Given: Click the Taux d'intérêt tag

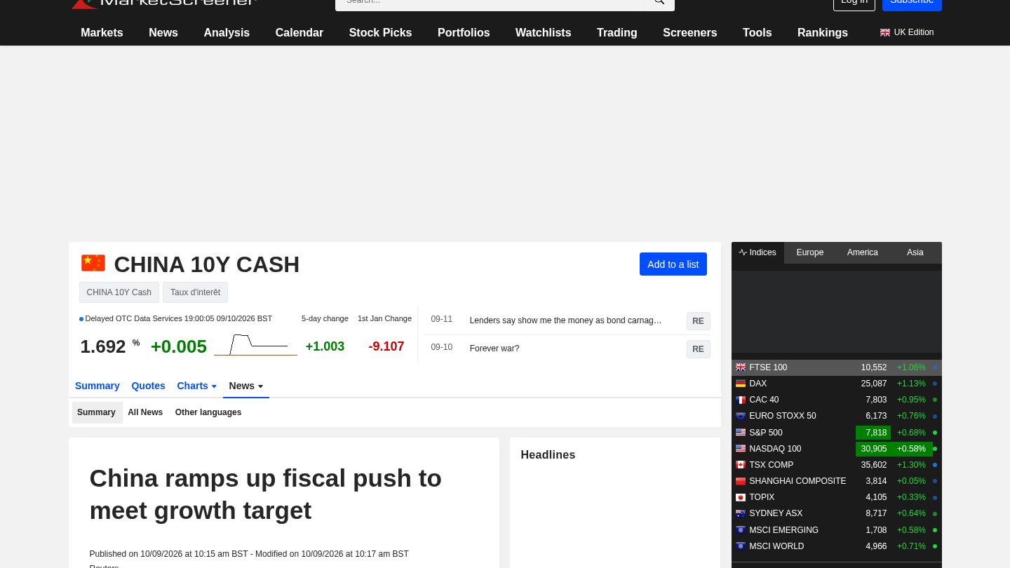Looking at the screenshot, I should (x=195, y=292).
